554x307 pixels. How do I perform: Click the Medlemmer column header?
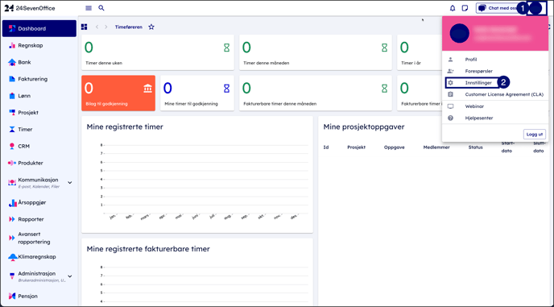(x=436, y=147)
